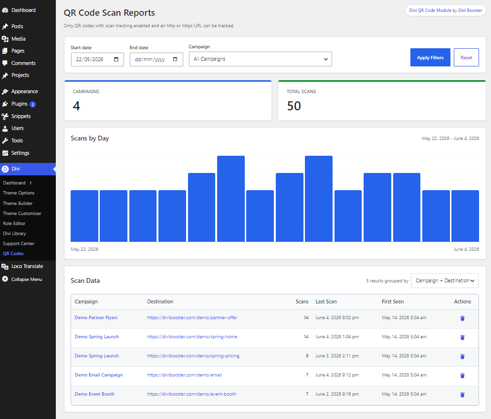The width and height of the screenshot is (491, 419).
Task: Click the Collapse Menu arrow icon
Action: click(x=5, y=279)
